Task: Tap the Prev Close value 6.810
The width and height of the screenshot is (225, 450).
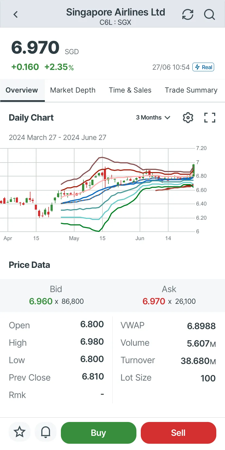Action: pyautogui.click(x=93, y=376)
